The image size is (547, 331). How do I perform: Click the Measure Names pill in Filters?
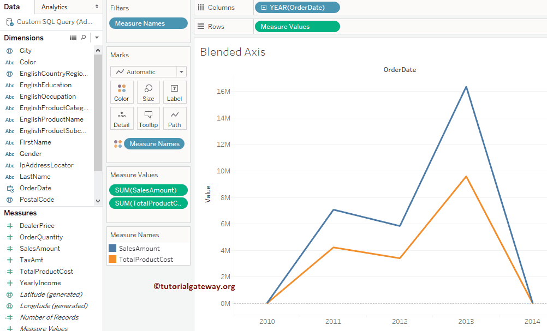148,23
